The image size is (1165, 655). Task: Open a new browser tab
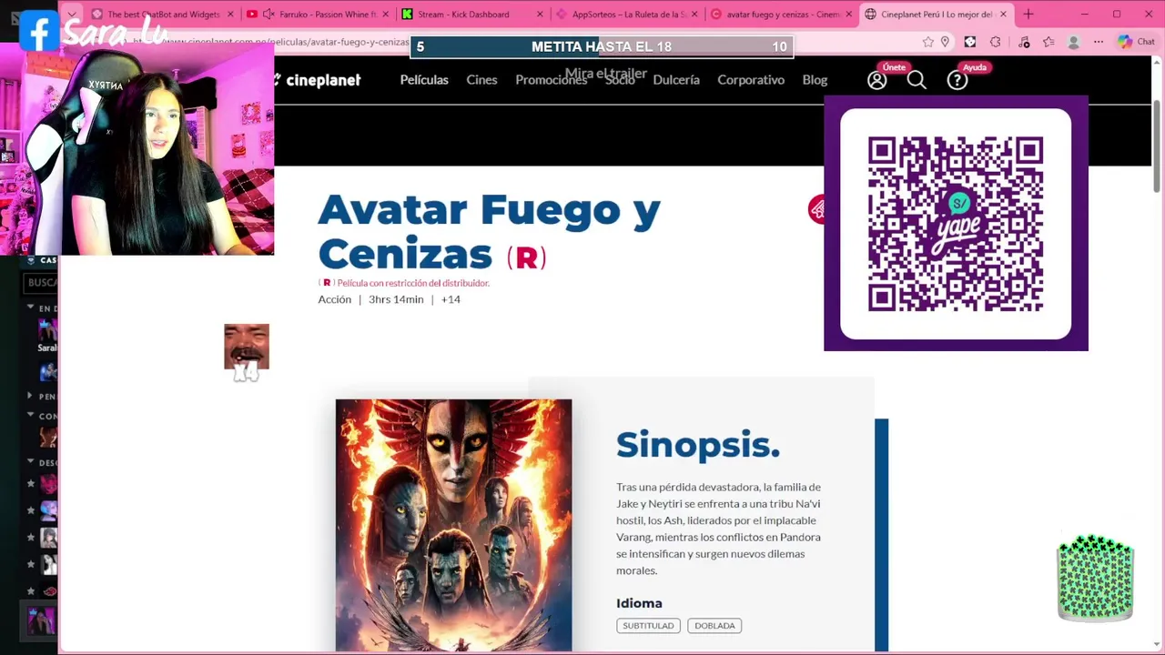click(1028, 14)
